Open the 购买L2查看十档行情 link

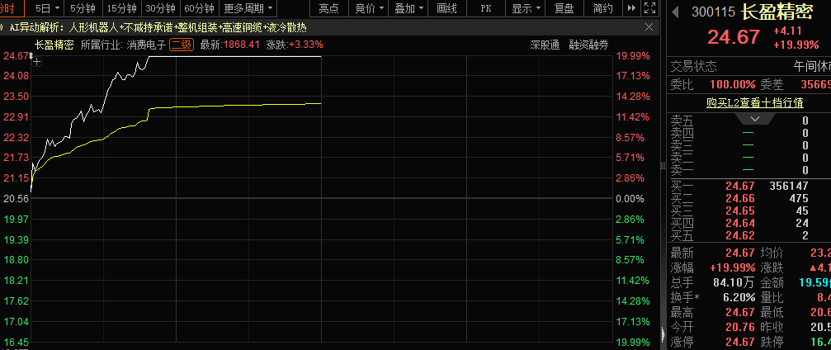click(x=755, y=103)
